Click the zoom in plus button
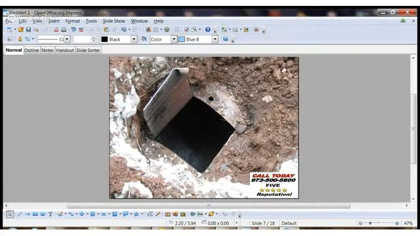Screen dimensions: 420x236 point(397,223)
